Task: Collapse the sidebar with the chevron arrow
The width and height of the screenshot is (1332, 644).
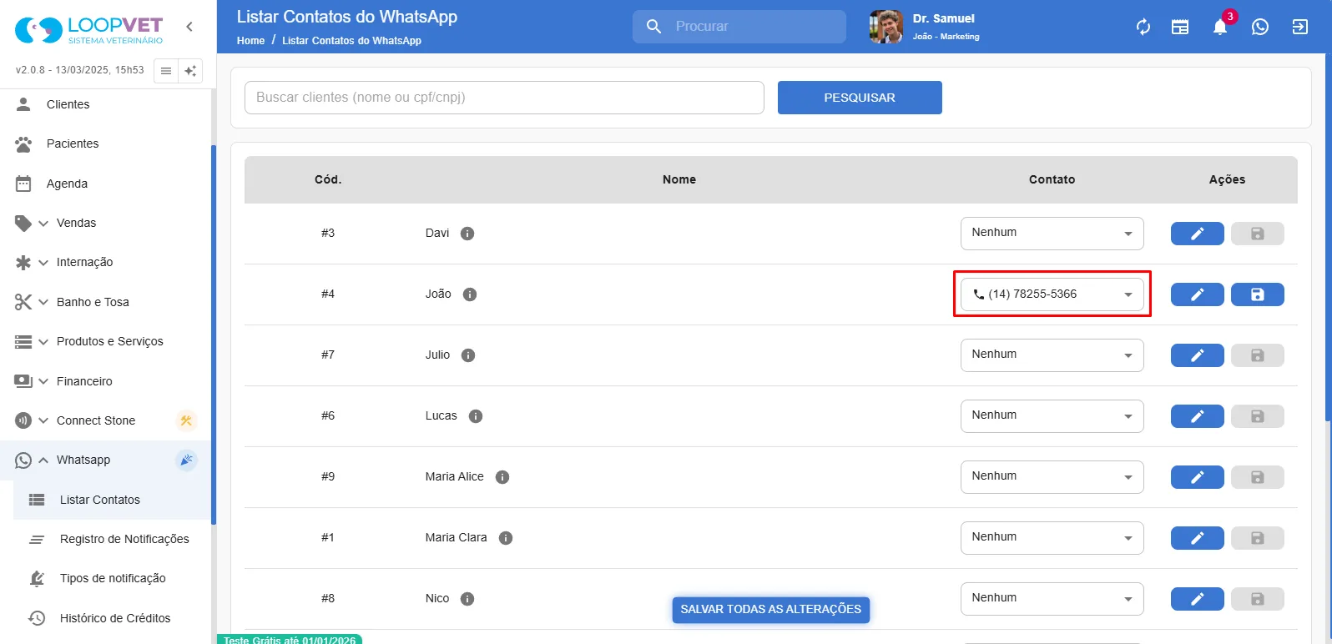Action: pyautogui.click(x=189, y=27)
